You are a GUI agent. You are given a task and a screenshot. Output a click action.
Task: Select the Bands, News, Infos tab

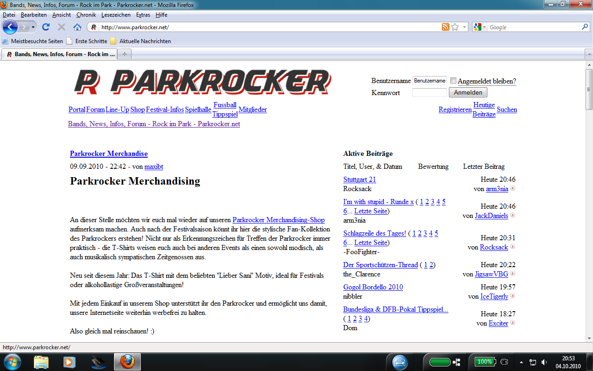[60, 54]
